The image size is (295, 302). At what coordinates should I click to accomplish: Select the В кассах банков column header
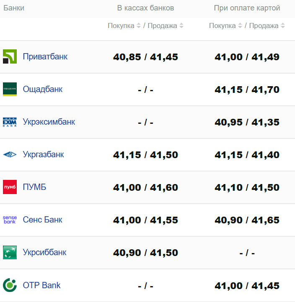(145, 8)
